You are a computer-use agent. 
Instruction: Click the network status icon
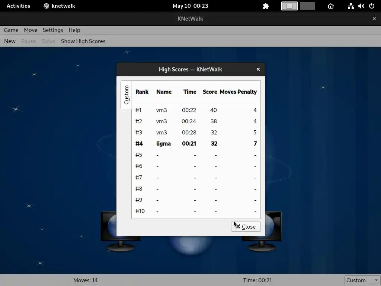click(x=350, y=6)
